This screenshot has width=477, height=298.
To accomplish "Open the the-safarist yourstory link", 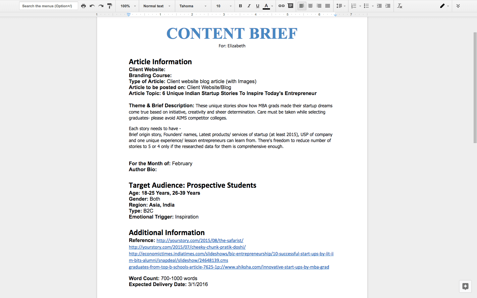I will [200, 240].
